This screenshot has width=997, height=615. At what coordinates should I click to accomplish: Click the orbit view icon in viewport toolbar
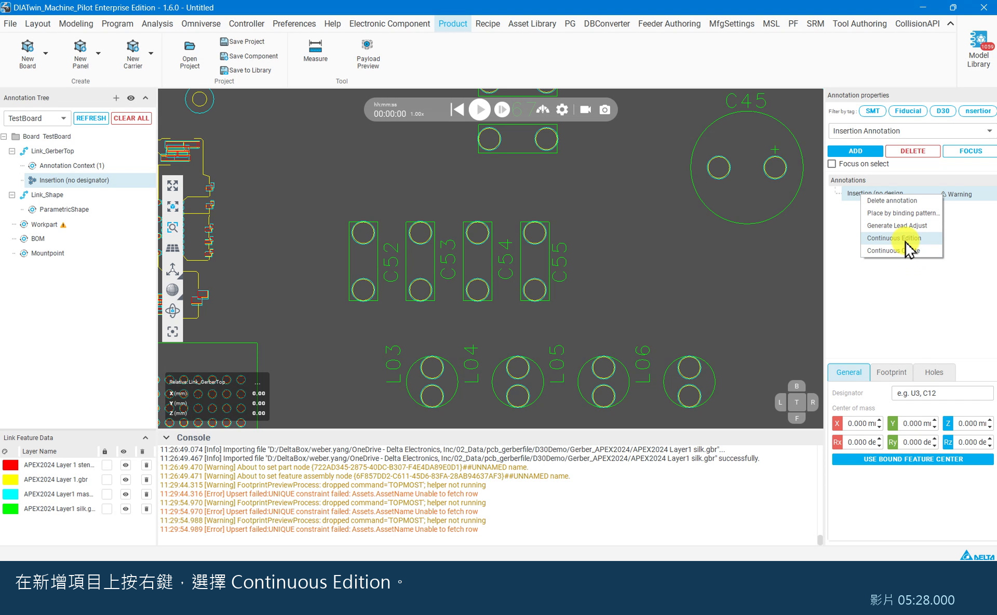172,311
